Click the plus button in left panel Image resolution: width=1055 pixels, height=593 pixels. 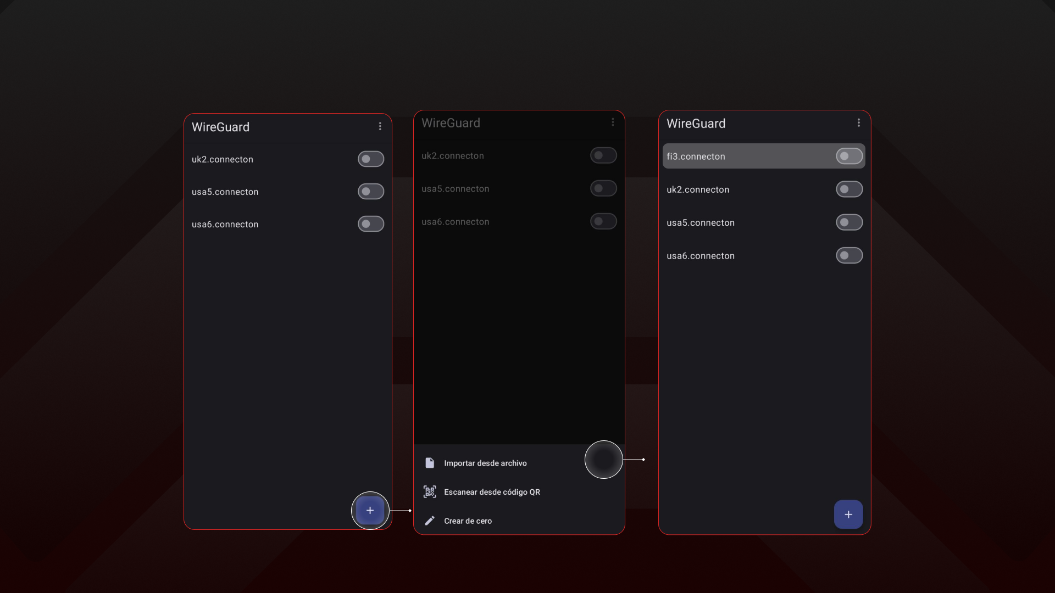click(370, 511)
